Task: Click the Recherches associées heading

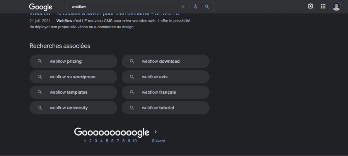Action: (60, 46)
